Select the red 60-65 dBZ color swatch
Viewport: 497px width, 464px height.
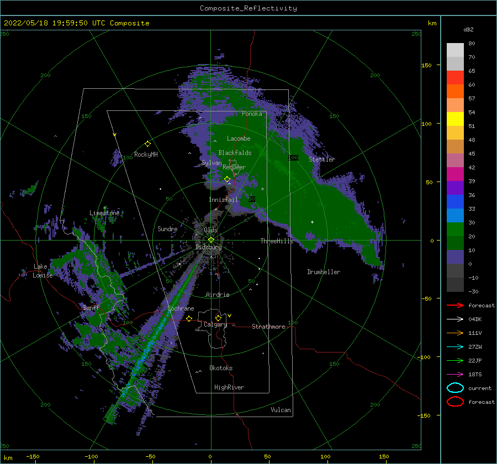tap(455, 78)
